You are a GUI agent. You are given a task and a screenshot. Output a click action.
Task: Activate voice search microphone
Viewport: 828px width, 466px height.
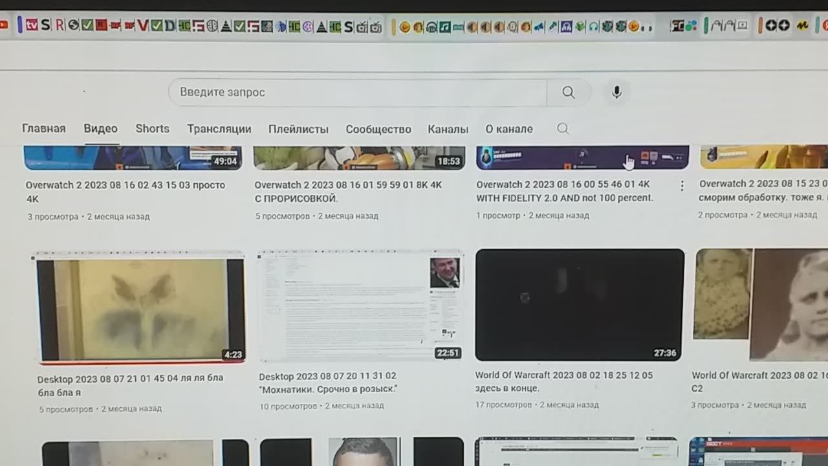[616, 93]
